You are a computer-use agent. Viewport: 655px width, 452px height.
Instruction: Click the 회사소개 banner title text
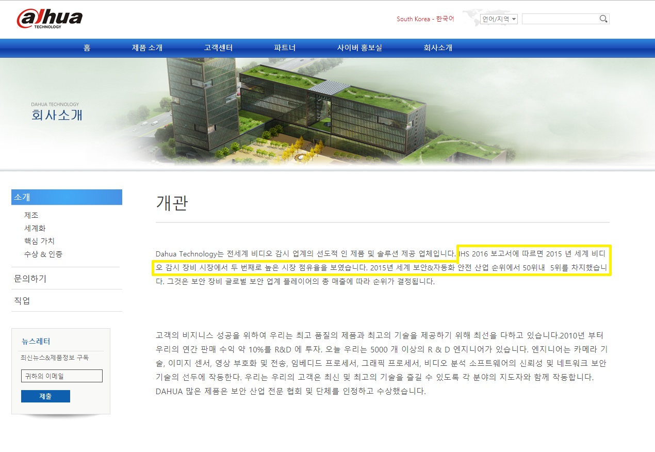(x=57, y=115)
